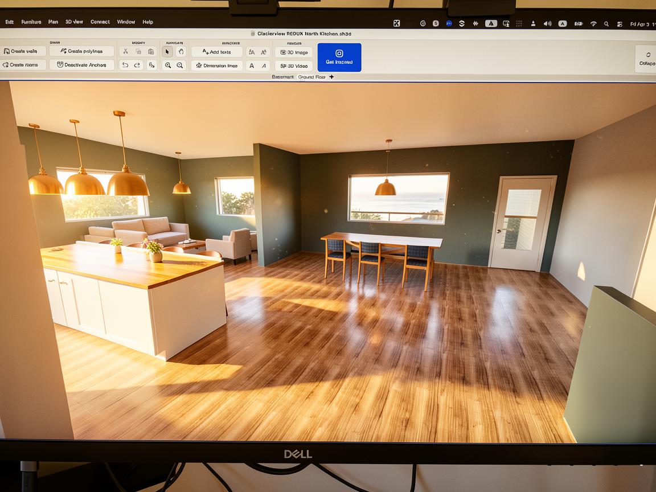This screenshot has width=656, height=492.
Task: Open Wi-Fi status in menu bar
Action: (593, 24)
